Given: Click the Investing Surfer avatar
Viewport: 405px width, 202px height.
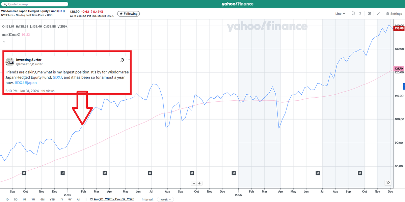Looking at the screenshot, I should click(10, 62).
